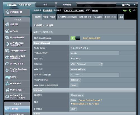Open the Wireless MAC filter tab

coord(67,17)
